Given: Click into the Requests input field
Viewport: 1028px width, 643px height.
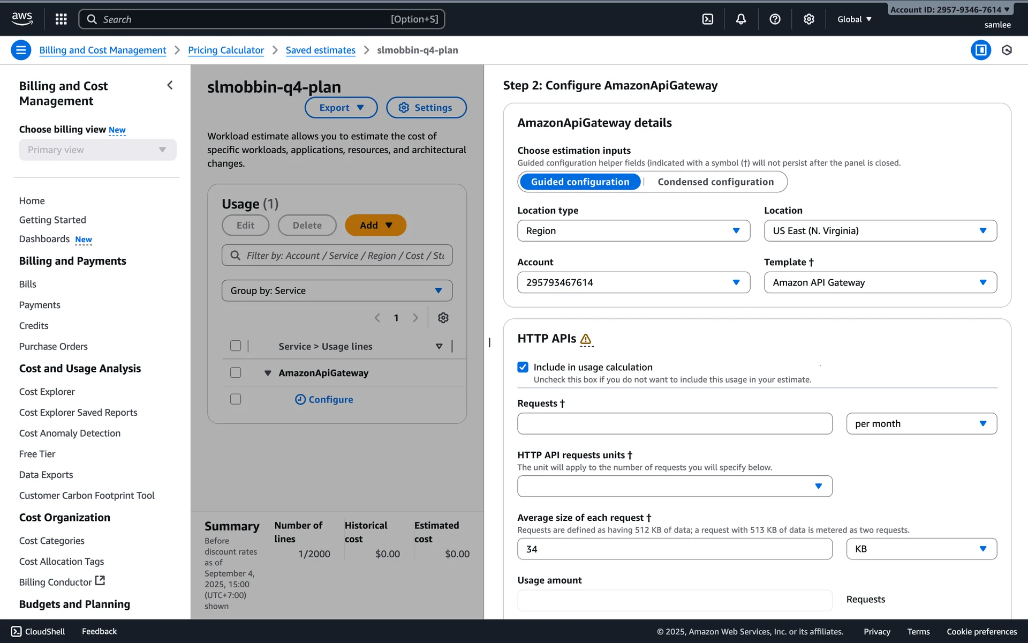Looking at the screenshot, I should [674, 423].
